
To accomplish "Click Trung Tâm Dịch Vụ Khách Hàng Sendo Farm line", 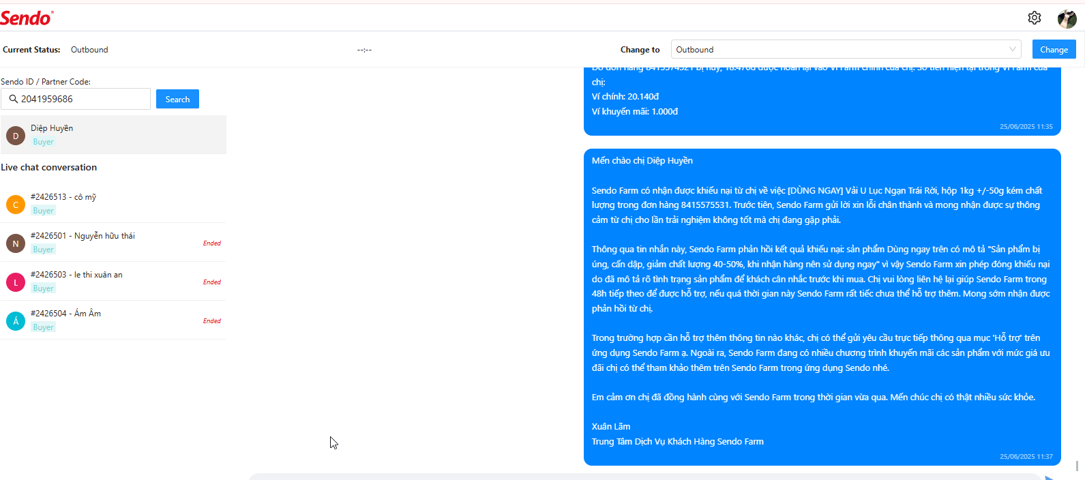I will point(678,442).
